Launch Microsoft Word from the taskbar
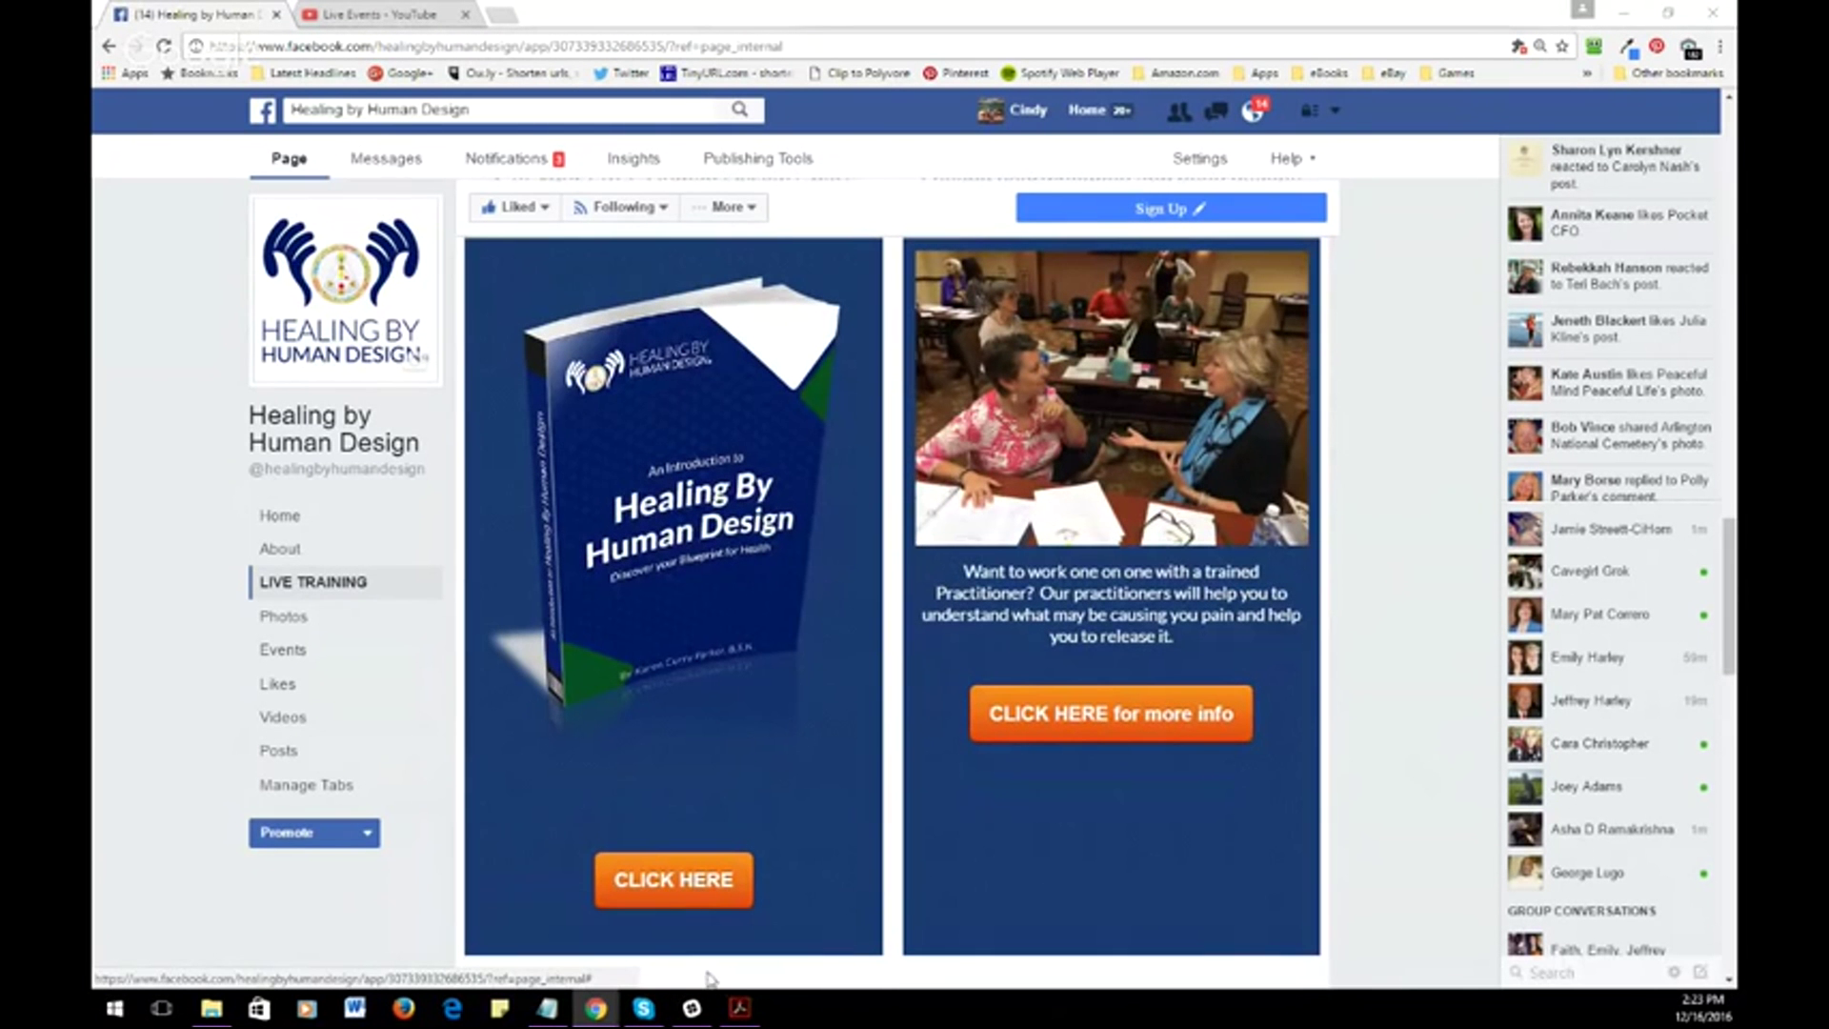 (355, 1008)
